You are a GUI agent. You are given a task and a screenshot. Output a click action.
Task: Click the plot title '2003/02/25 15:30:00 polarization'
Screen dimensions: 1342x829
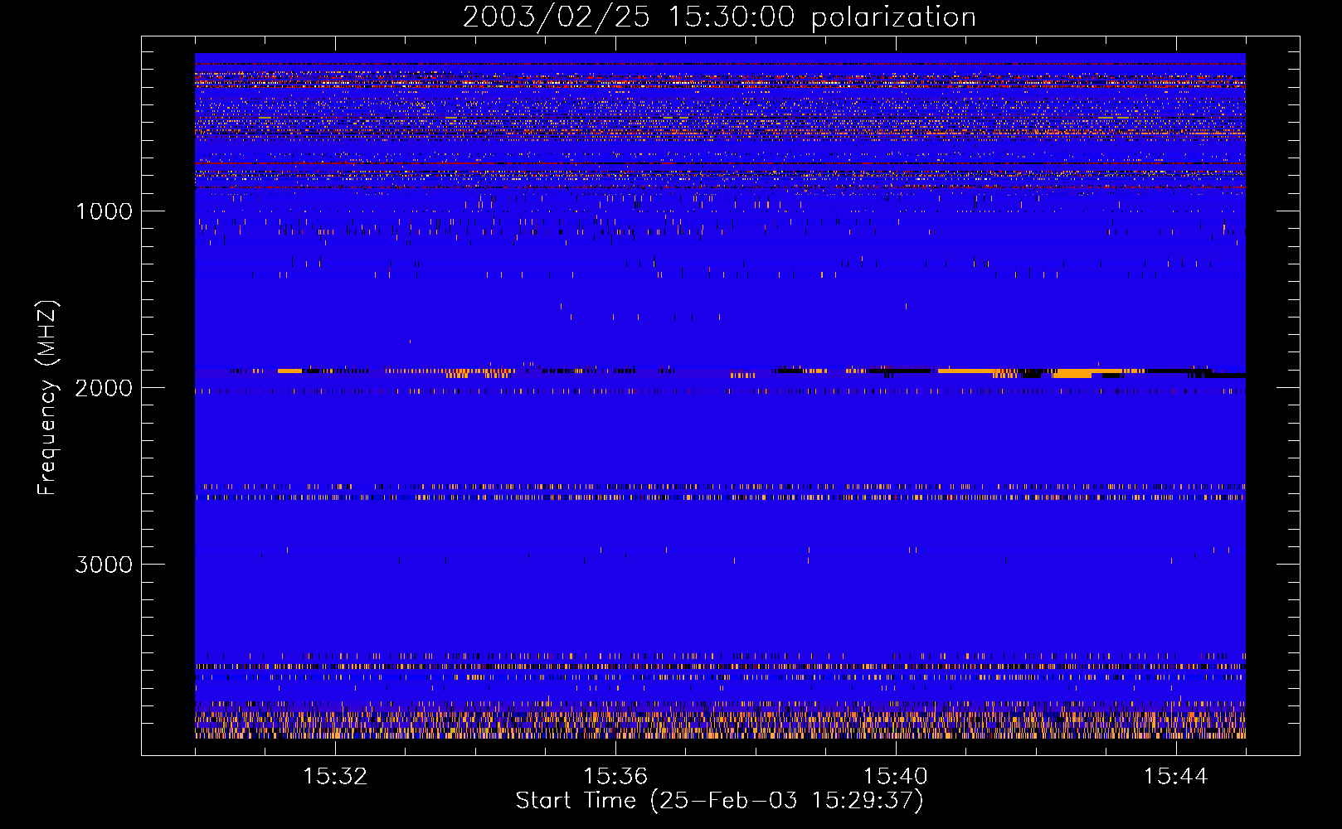pyautogui.click(x=719, y=17)
